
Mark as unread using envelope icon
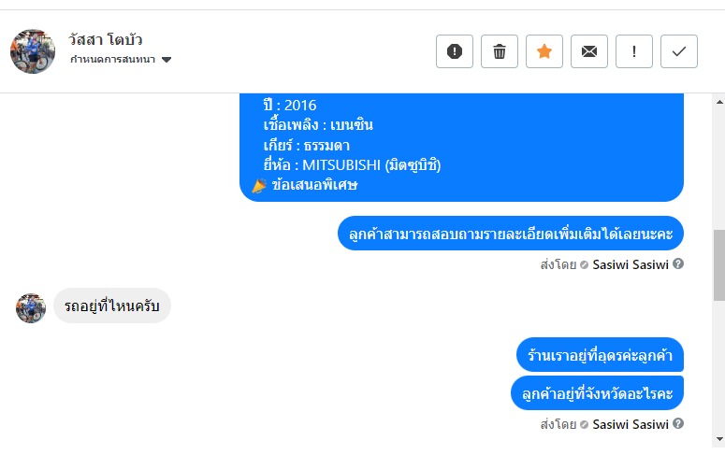click(x=589, y=51)
